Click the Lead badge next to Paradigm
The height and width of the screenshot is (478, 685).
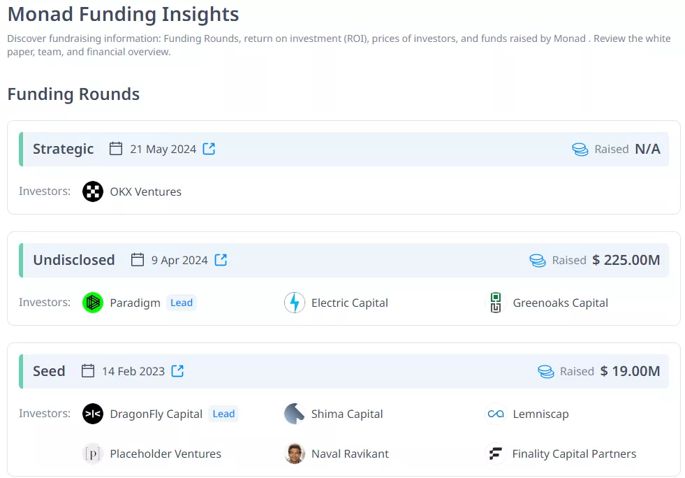click(x=182, y=303)
